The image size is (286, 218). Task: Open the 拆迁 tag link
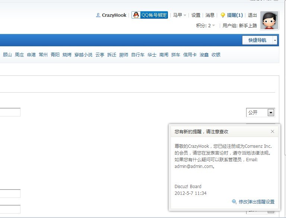[x=112, y=54]
